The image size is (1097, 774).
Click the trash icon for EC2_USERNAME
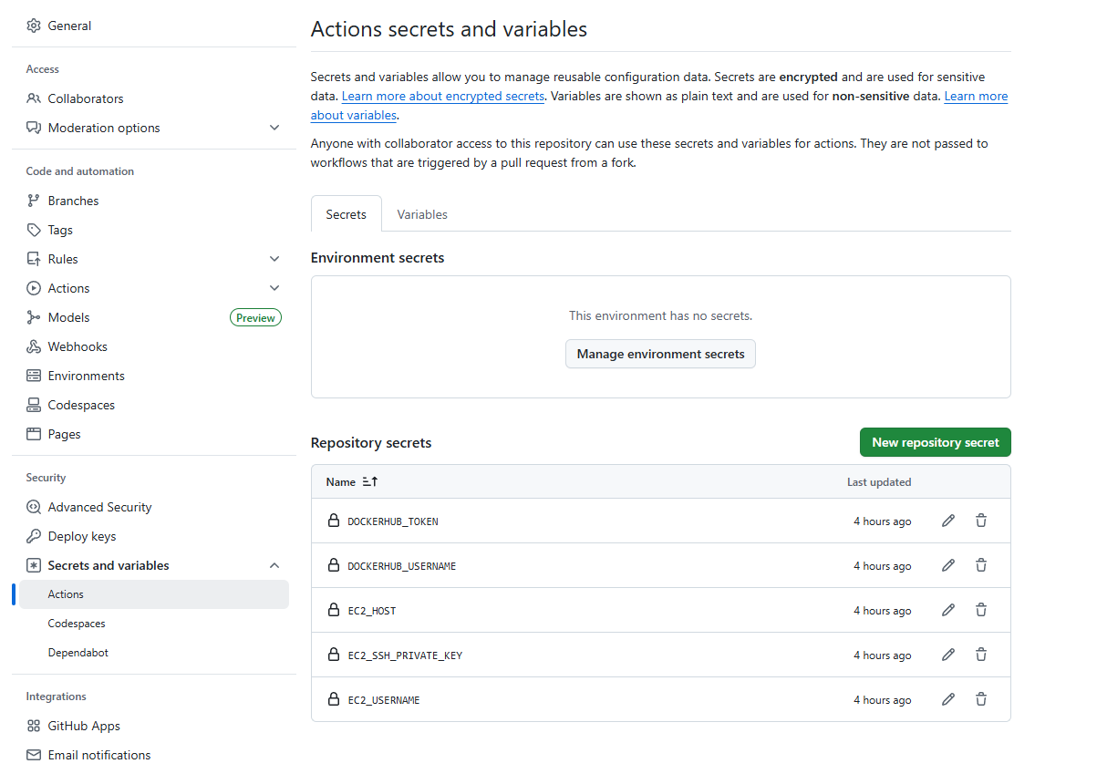coord(981,699)
